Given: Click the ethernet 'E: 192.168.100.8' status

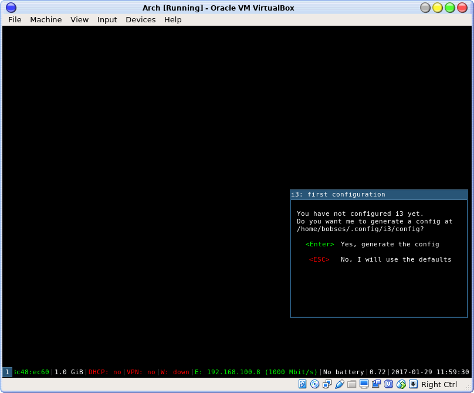Looking at the screenshot, I should coord(256,372).
